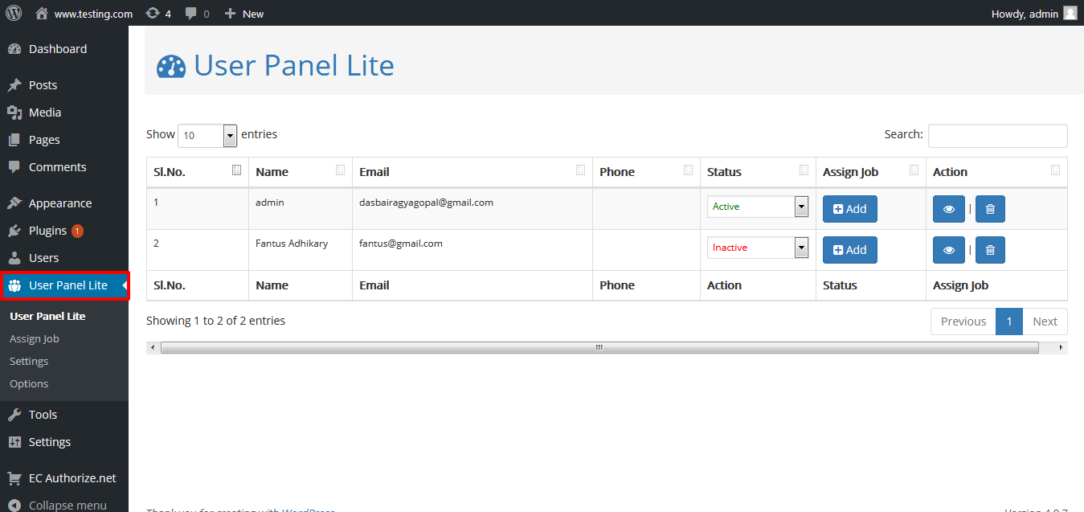The width and height of the screenshot is (1084, 512).
Task: Open the Active status dropdown for admin
Action: (x=758, y=207)
